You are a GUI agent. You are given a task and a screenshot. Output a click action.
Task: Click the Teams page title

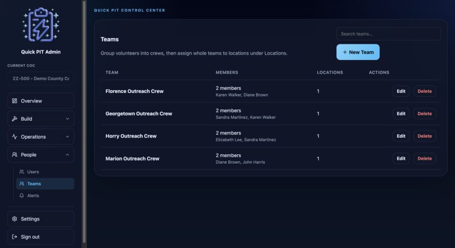tap(110, 39)
